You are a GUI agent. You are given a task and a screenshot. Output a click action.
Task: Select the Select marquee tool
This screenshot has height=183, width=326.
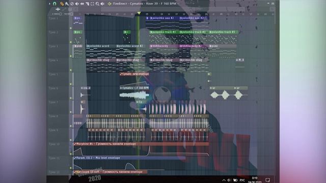[x=92, y=4]
